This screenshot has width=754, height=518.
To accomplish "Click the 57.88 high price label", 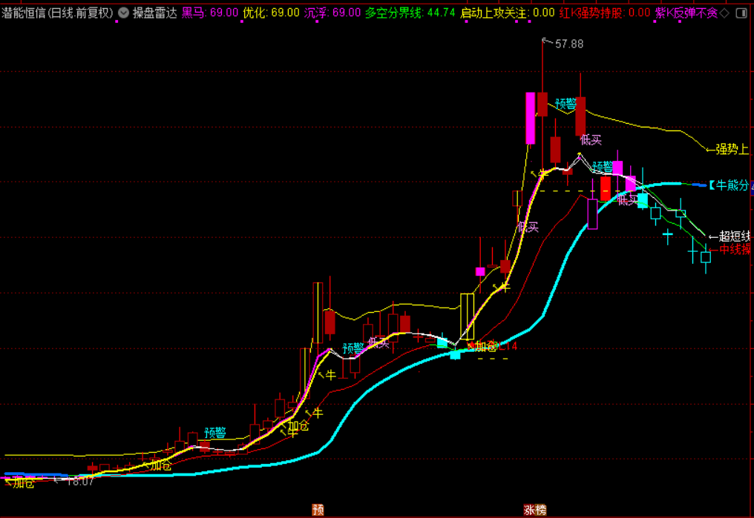I will coord(568,44).
